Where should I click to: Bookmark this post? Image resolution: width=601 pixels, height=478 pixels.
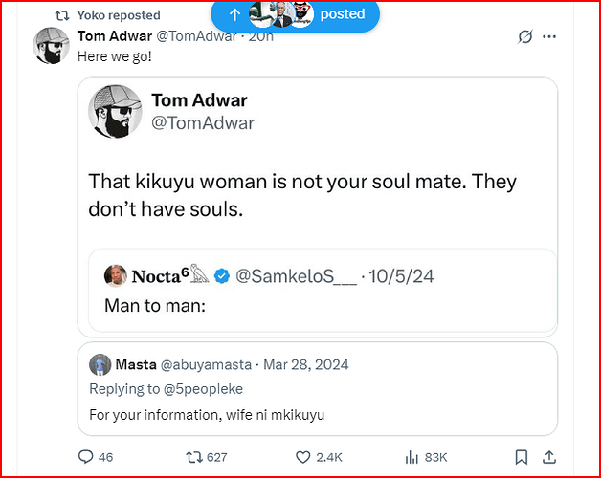tap(521, 457)
